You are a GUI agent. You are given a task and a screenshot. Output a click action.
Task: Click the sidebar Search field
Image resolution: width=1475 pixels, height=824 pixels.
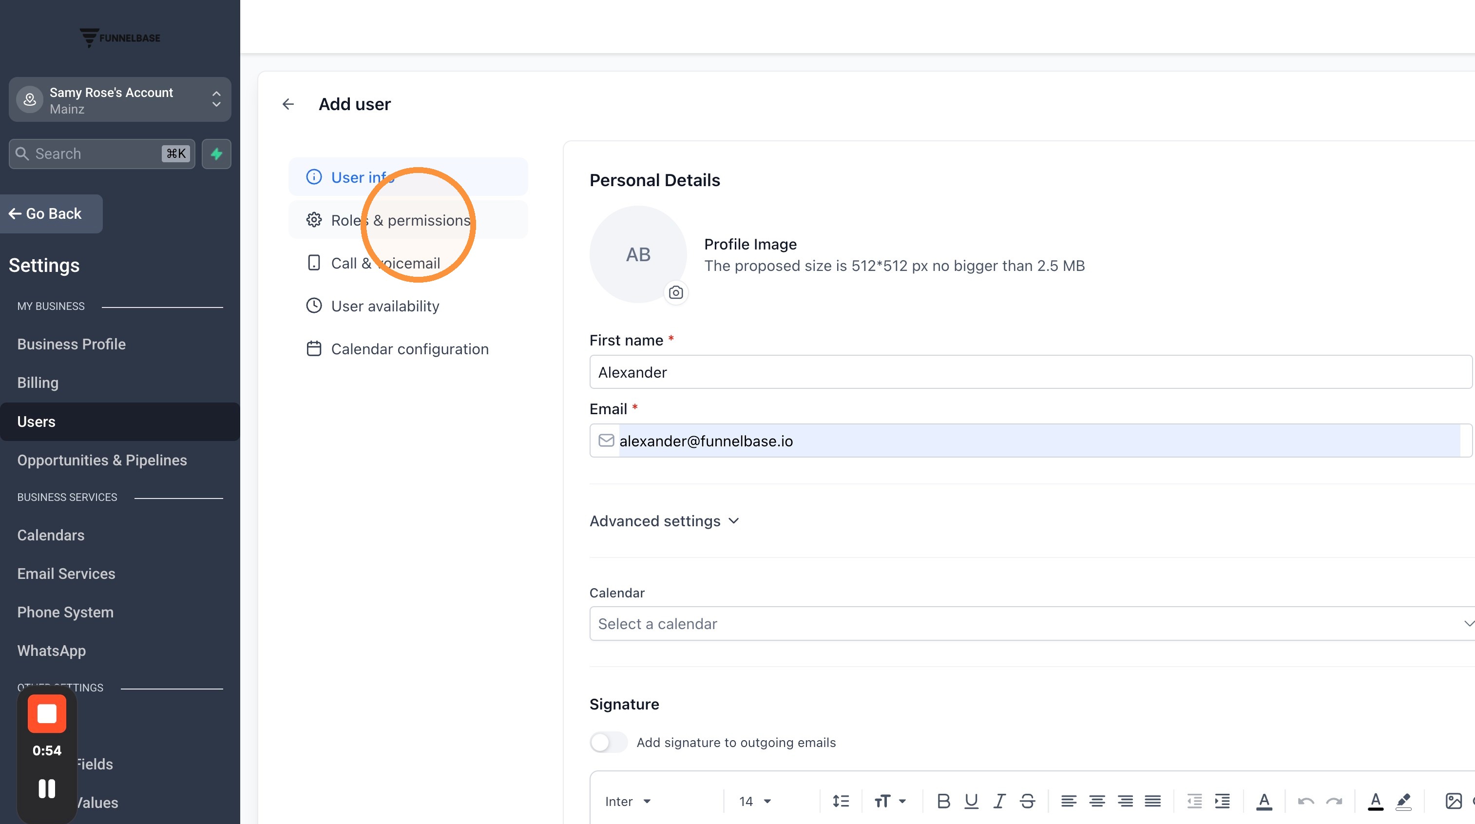102,153
